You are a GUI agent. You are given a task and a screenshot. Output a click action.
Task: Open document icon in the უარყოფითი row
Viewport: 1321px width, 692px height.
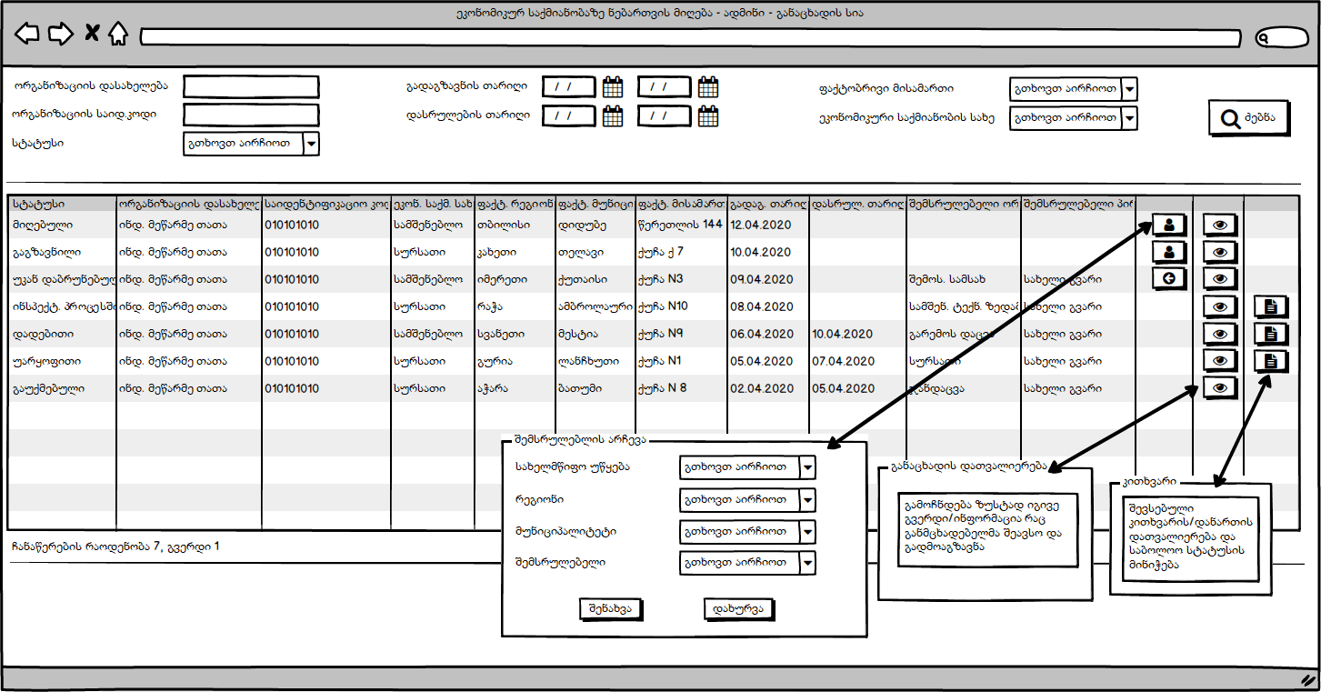pos(1271,361)
